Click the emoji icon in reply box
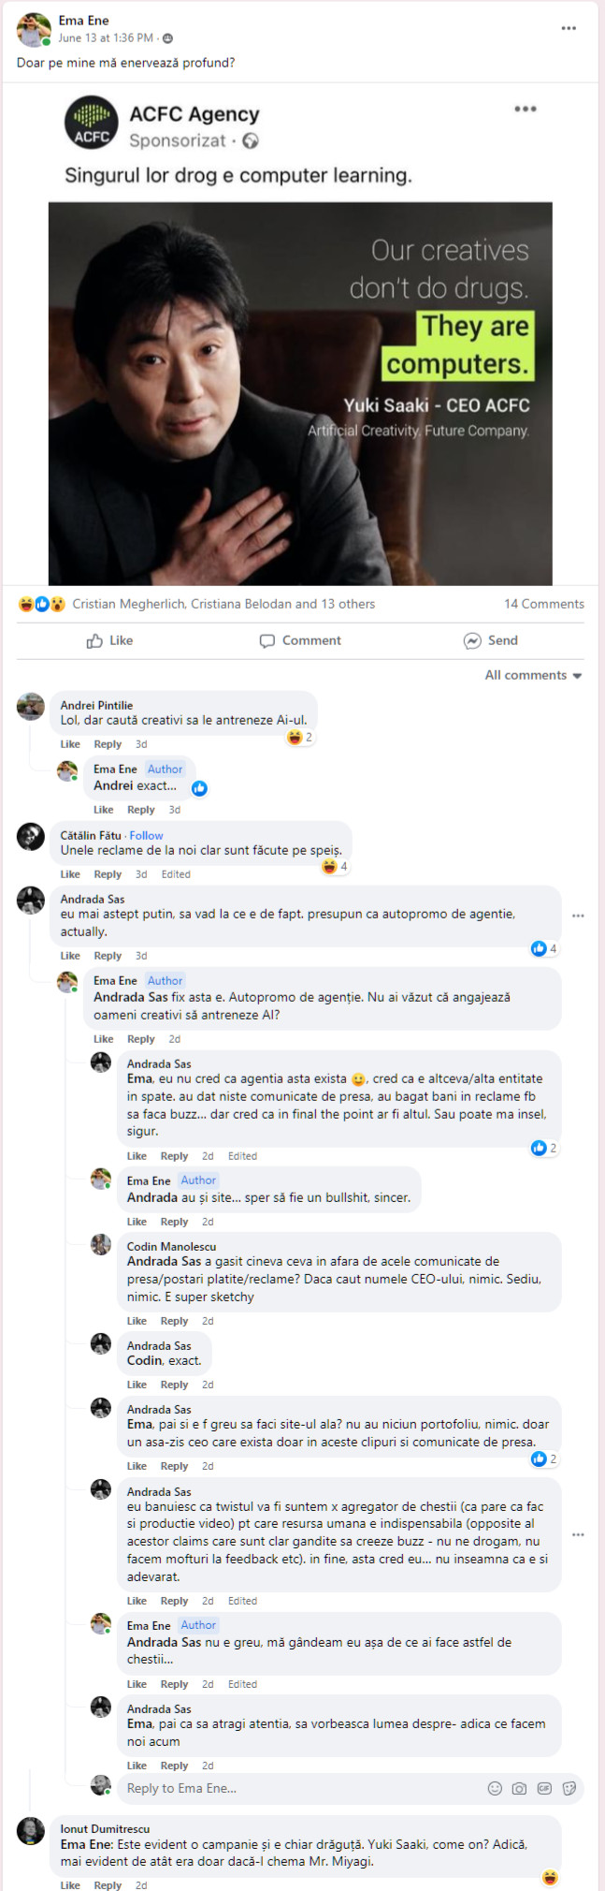 495,1788
